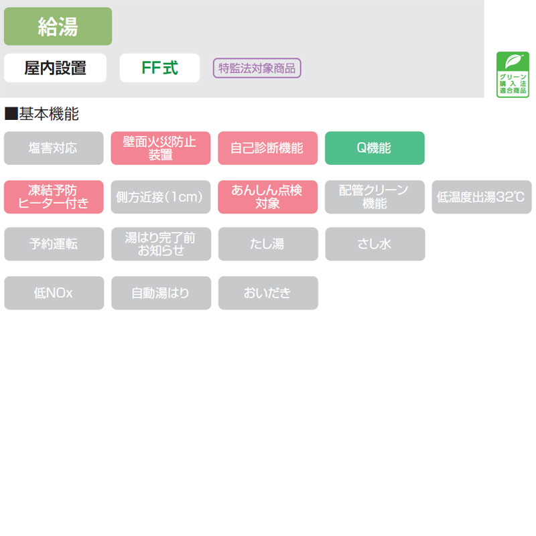Click the green Q機能 badge

(x=375, y=148)
